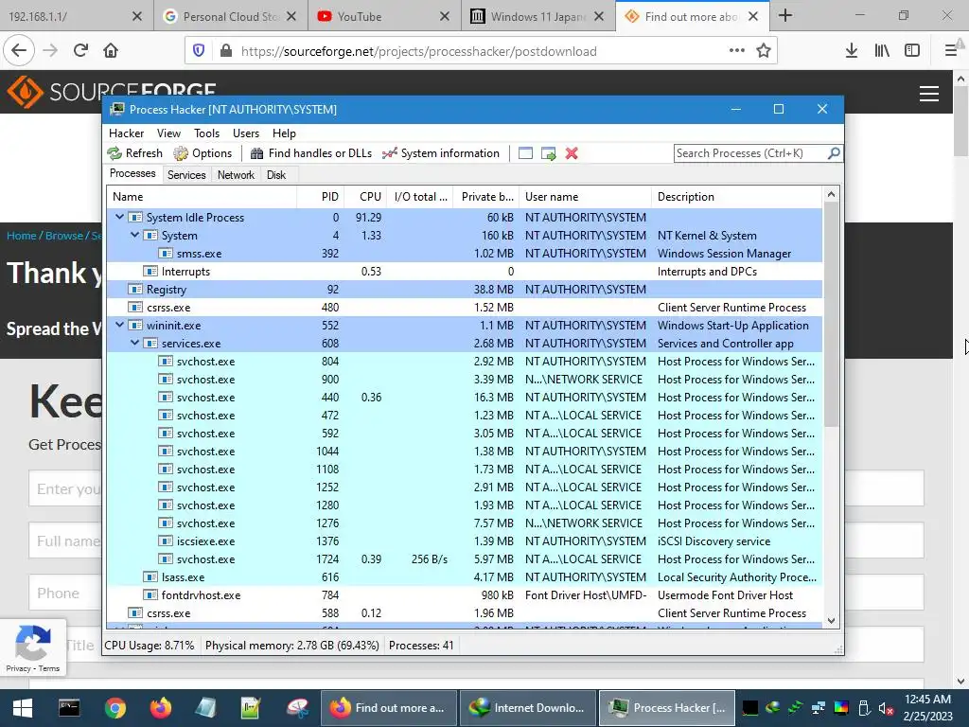This screenshot has width=969, height=727.
Task: Click the CPU Usage status bar entry
Action: 149,646
